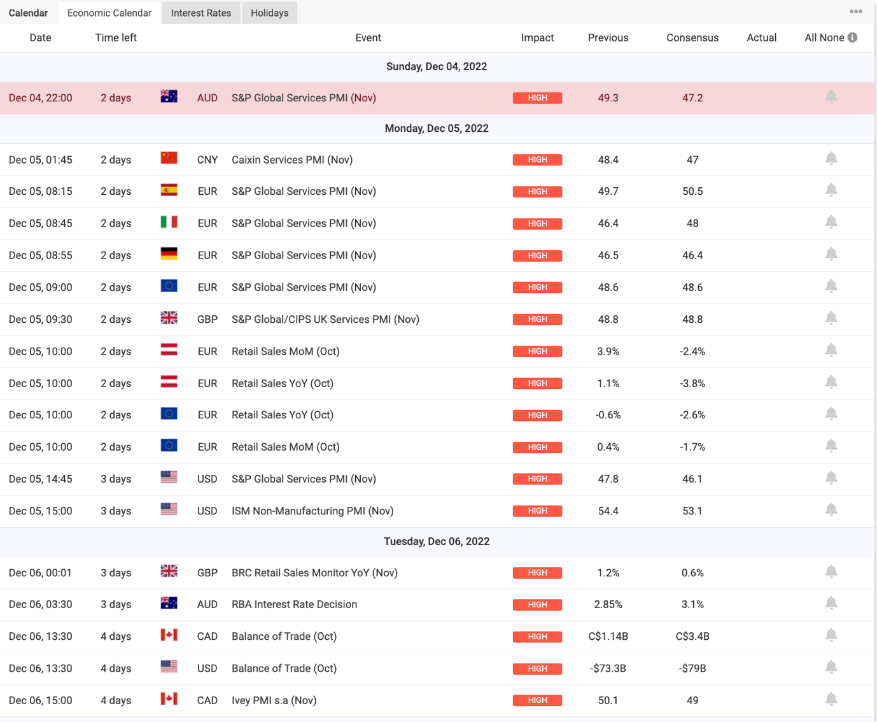
Task: Click the All alerts link in header
Action: pos(811,38)
